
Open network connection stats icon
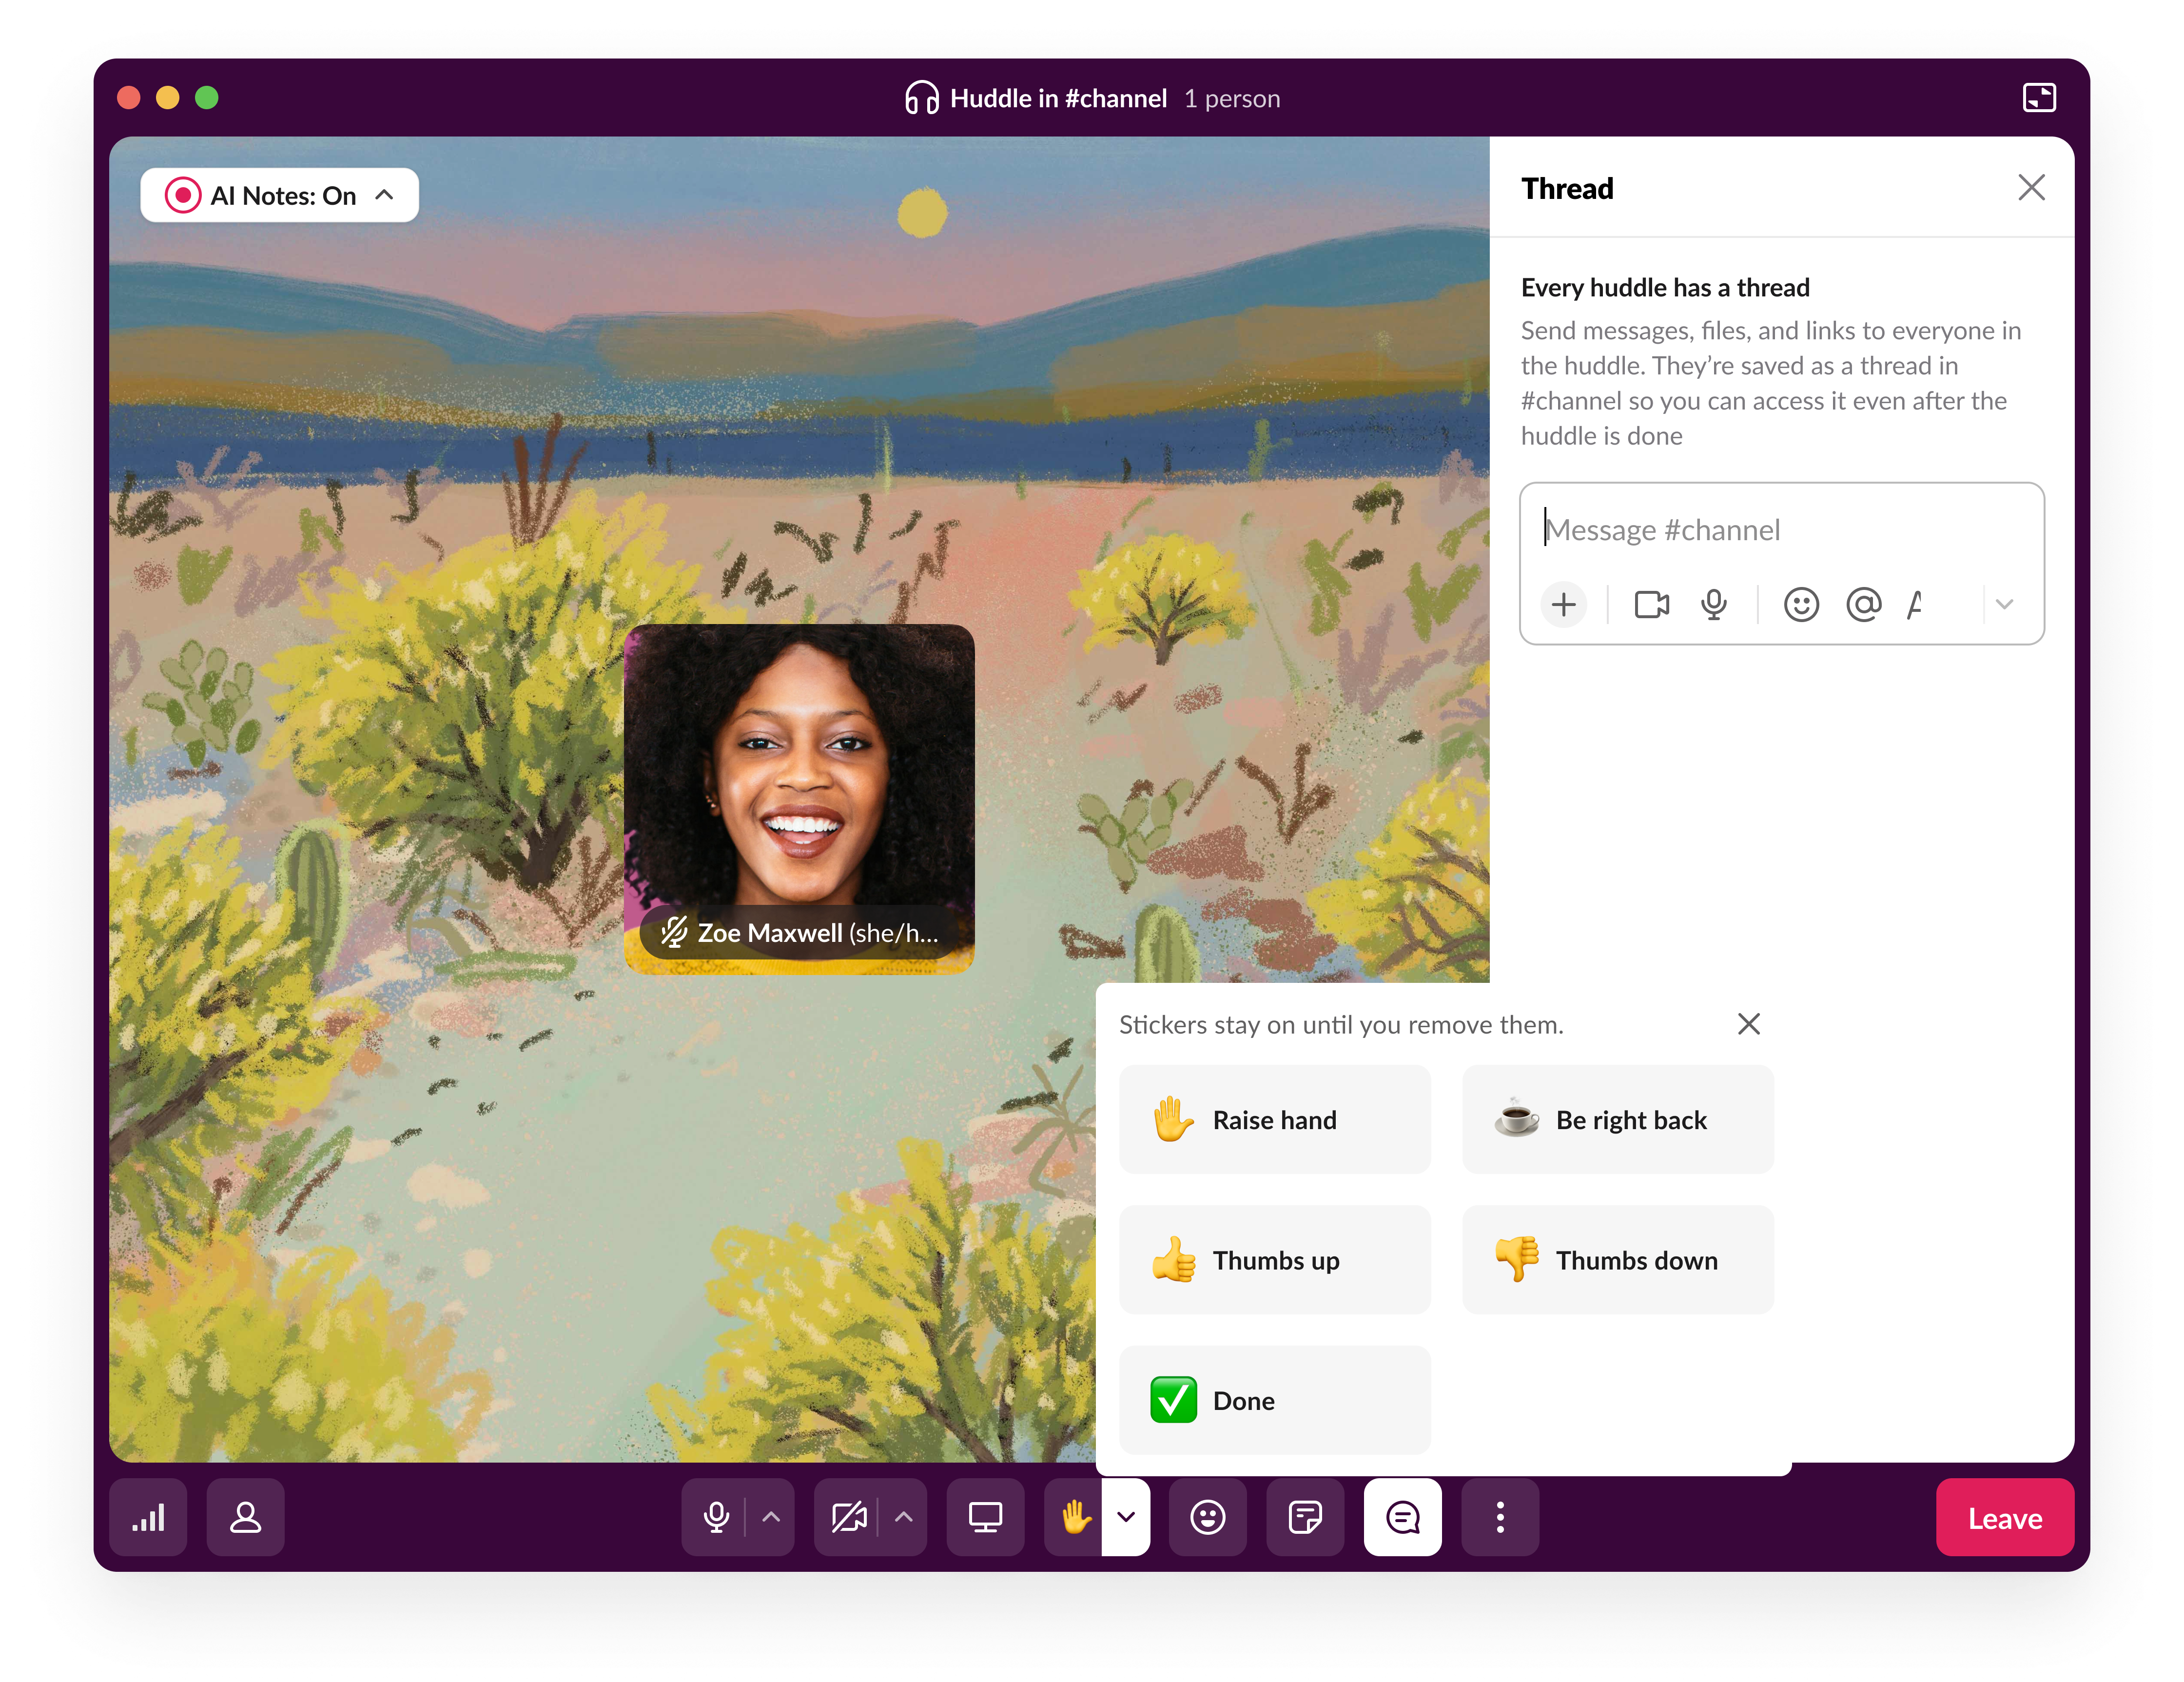click(x=148, y=1517)
